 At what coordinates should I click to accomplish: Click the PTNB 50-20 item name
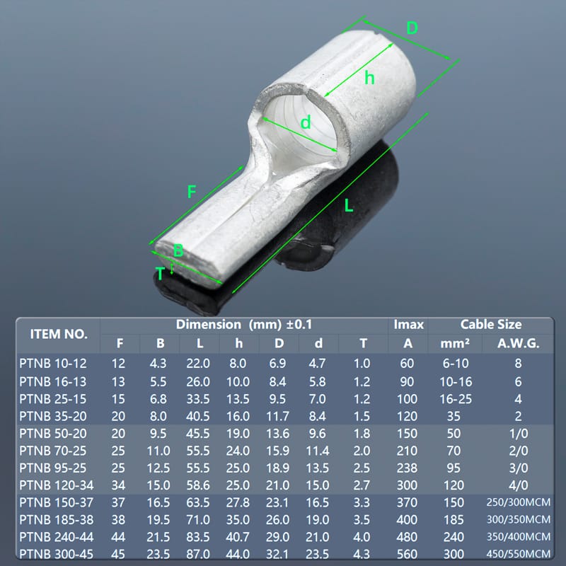(53, 434)
